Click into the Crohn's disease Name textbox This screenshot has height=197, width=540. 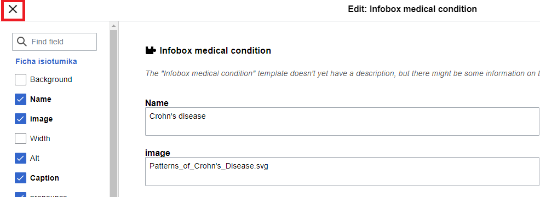[342, 121]
